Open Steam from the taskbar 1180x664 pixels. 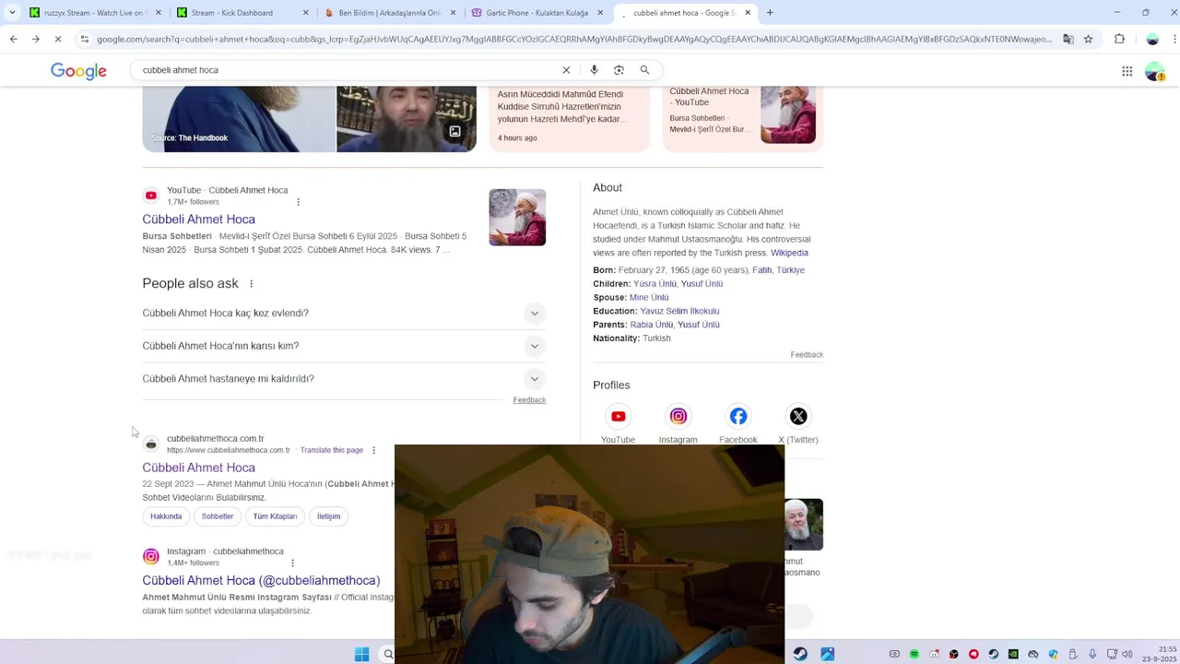click(x=799, y=654)
